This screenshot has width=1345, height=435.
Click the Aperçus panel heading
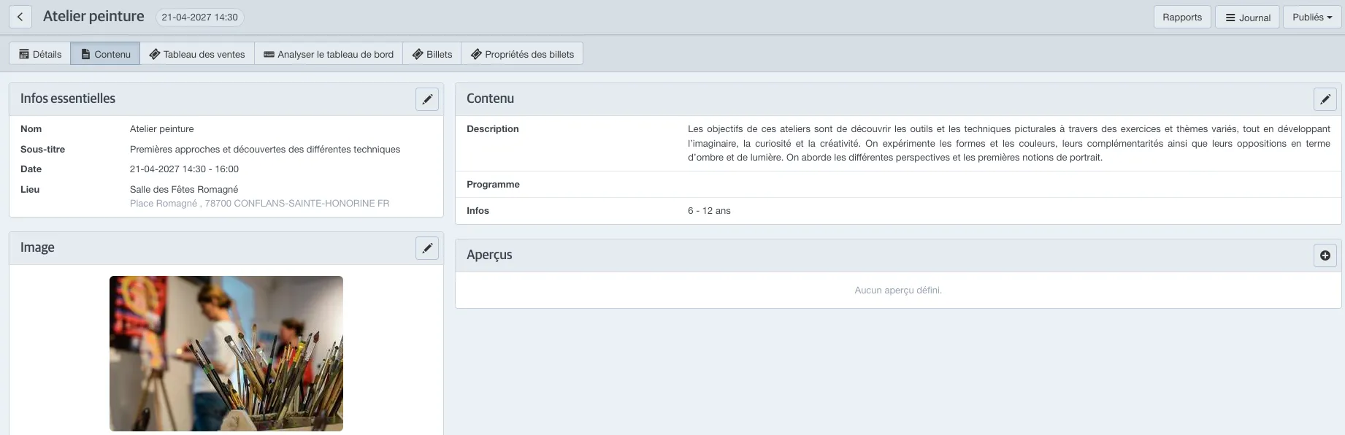coord(489,255)
